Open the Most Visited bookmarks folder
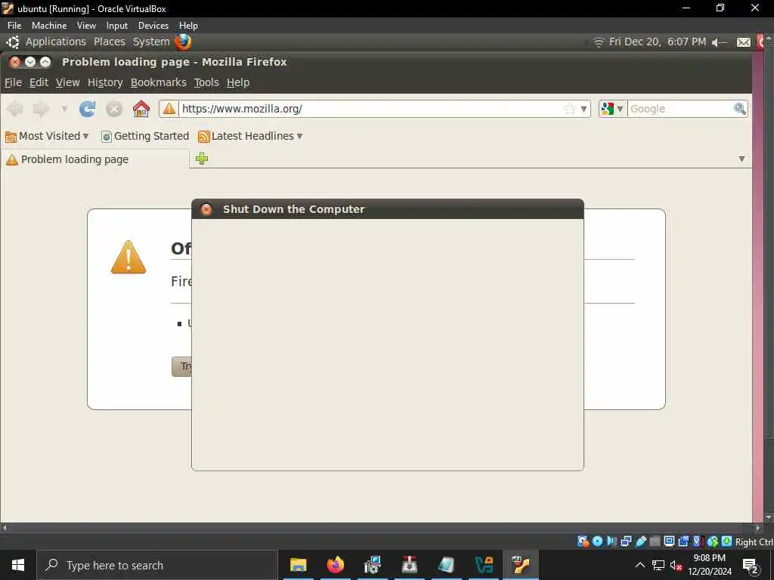774x580 pixels. 47,136
